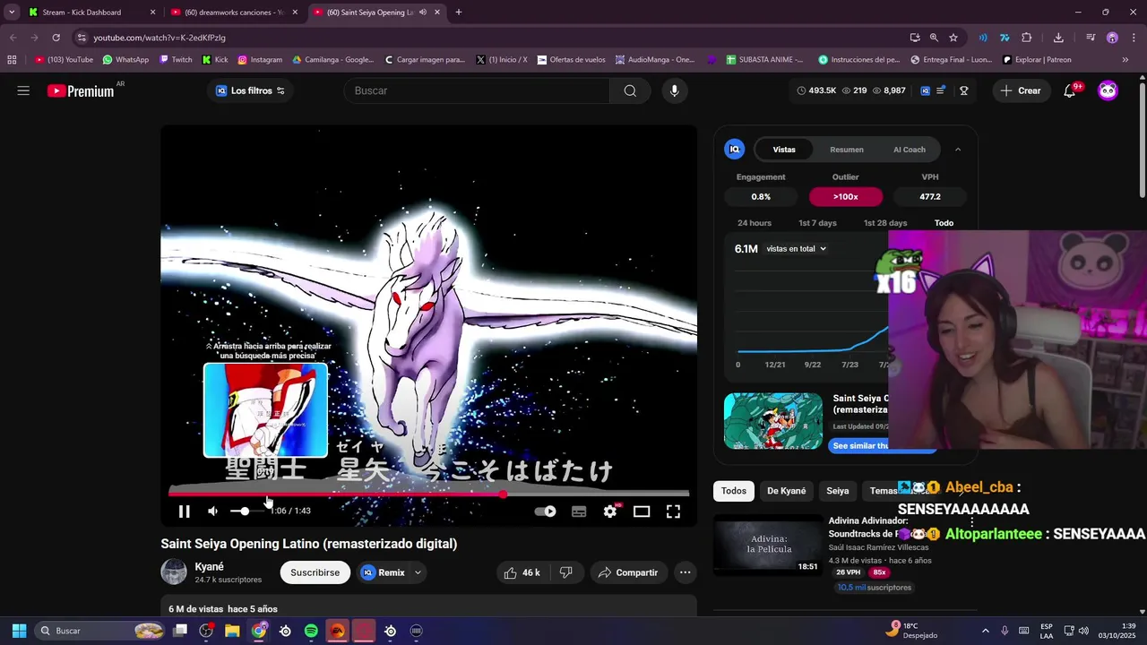This screenshot has width=1147, height=645.
Task: Select the Todos filter chip
Action: click(x=734, y=491)
